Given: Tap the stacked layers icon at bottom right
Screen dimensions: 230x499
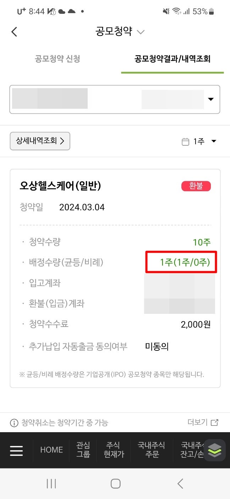Looking at the screenshot, I should tap(214, 450).
